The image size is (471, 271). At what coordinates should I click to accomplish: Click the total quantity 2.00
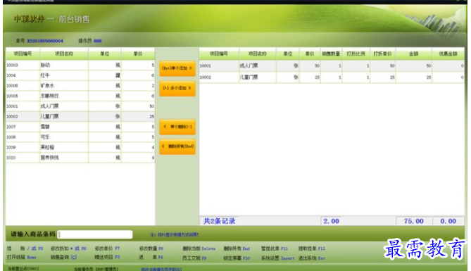tap(331, 221)
